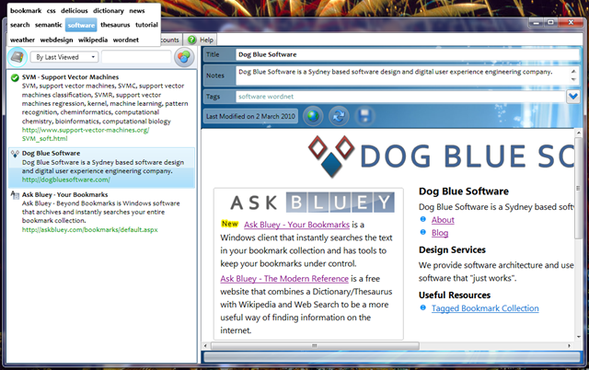Open Ask Bluey - The Modern Reference link

click(x=284, y=279)
